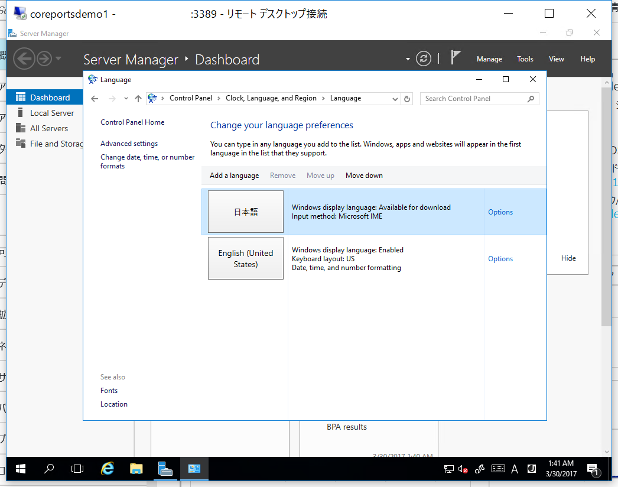
Task: Select the 日本語 language tile
Action: pyautogui.click(x=246, y=212)
